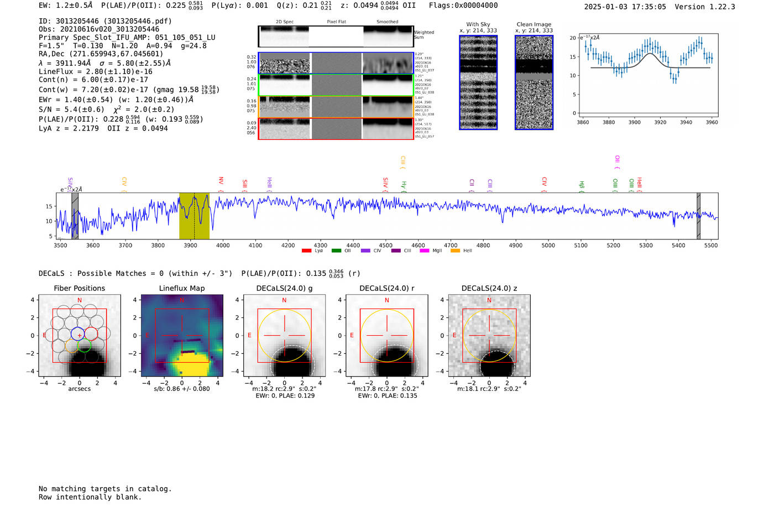This screenshot has height=527, width=774.
Task: Click the NV line marker above spectrum
Action: point(221,184)
